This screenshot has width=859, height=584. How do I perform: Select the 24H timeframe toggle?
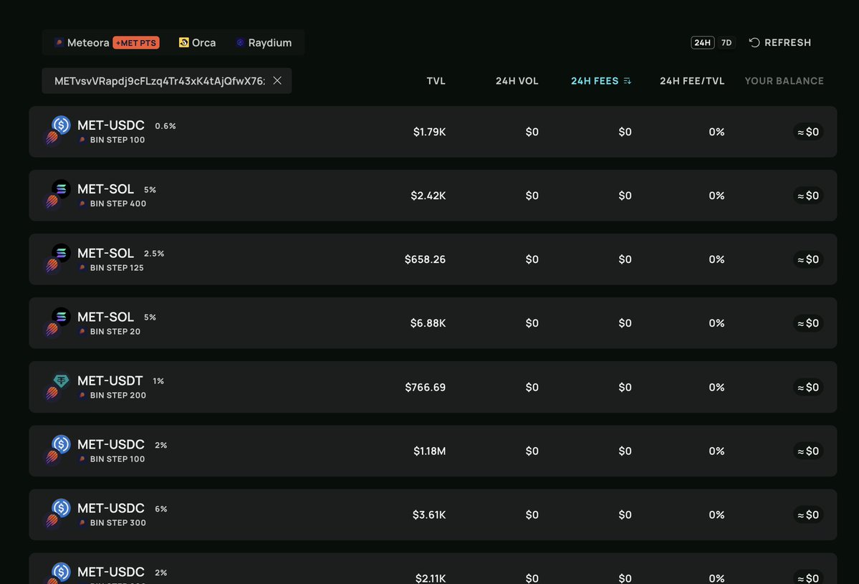[x=702, y=43]
